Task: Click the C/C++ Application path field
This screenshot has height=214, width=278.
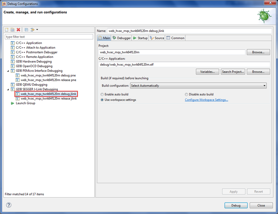Action: coord(184,65)
